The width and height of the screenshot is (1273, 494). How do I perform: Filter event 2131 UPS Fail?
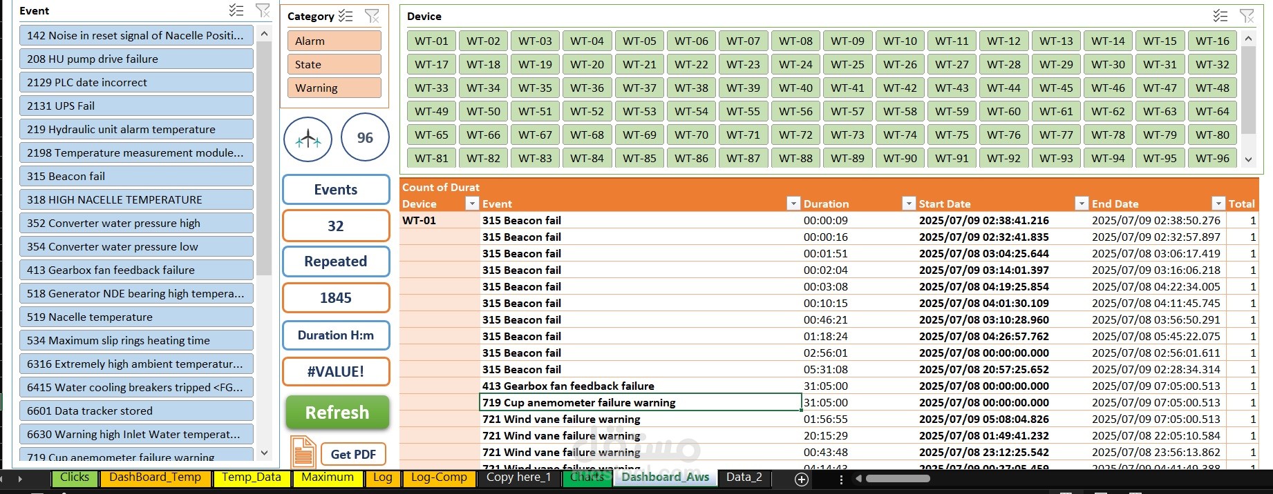[136, 106]
